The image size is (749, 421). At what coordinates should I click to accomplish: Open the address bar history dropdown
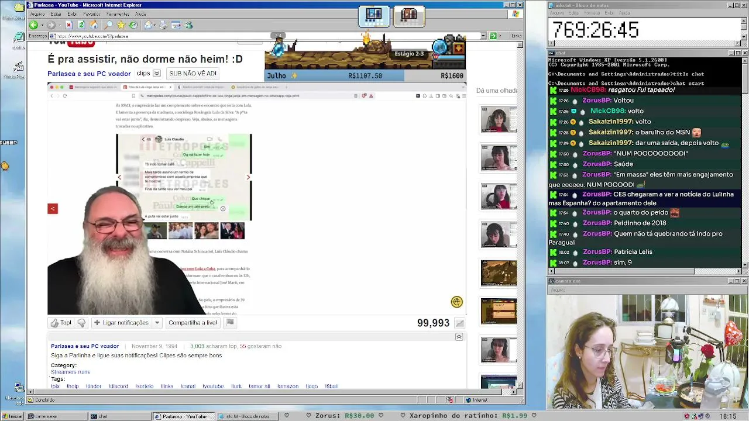[x=483, y=36]
